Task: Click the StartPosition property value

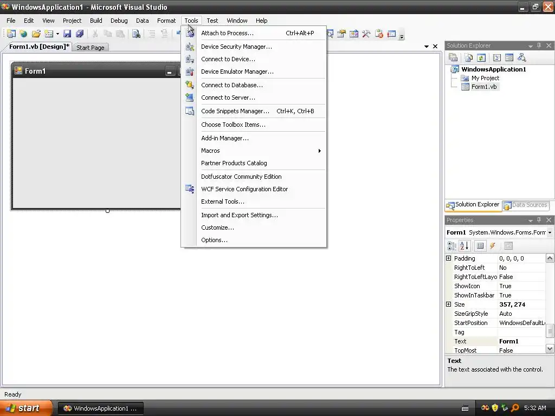Action: (521, 323)
